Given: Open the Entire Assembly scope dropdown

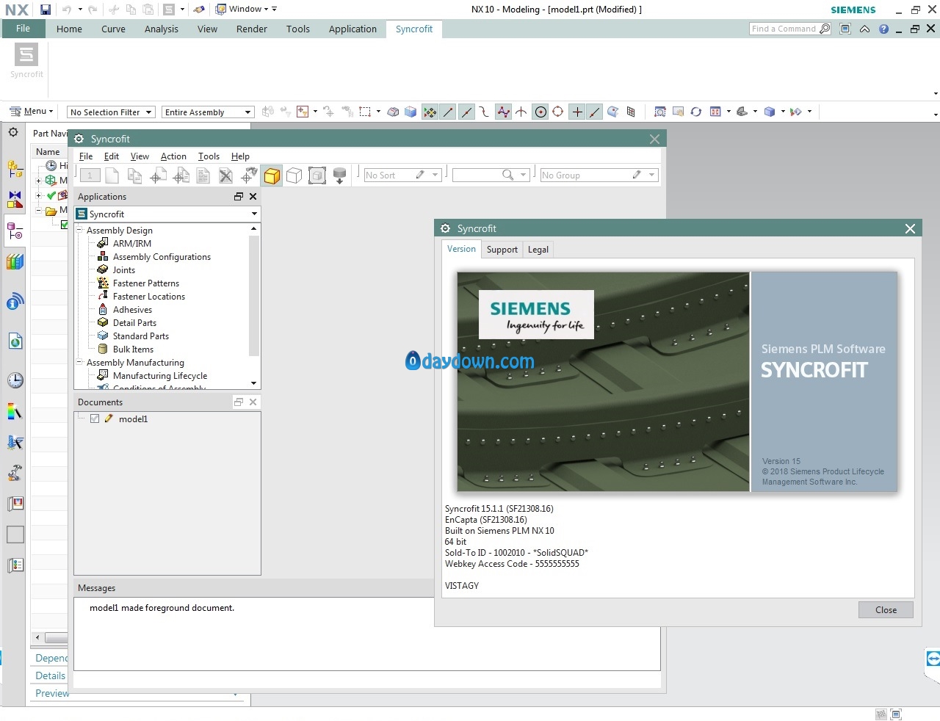Looking at the screenshot, I should pos(208,112).
